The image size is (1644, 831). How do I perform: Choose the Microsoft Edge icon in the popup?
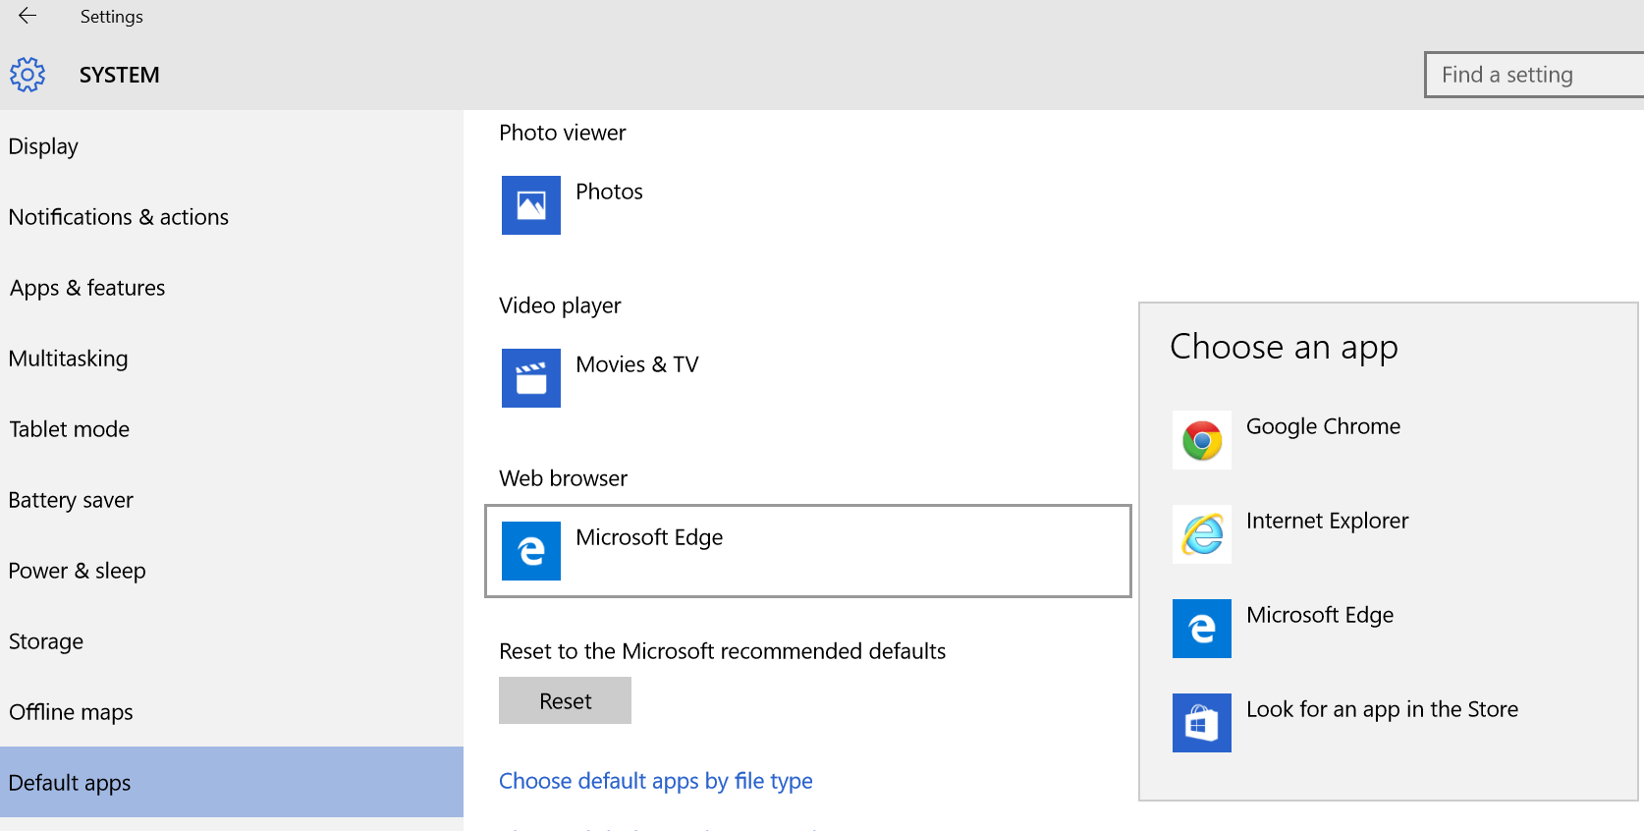1202,629
